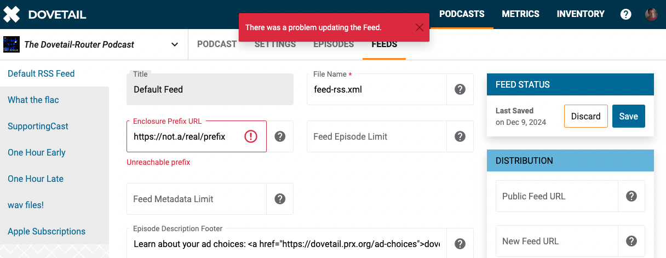Go to the Inventory section
Viewport: 666px width, 258px height.
pos(581,14)
